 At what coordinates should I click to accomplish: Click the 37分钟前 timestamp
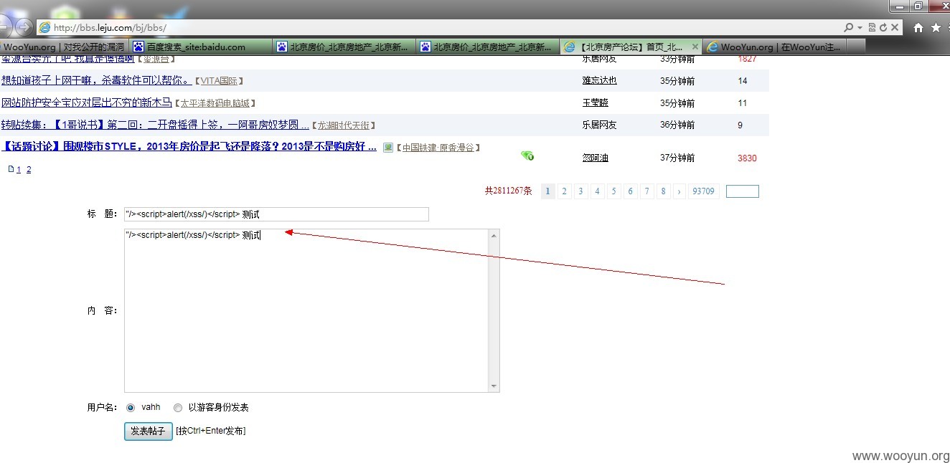point(677,158)
